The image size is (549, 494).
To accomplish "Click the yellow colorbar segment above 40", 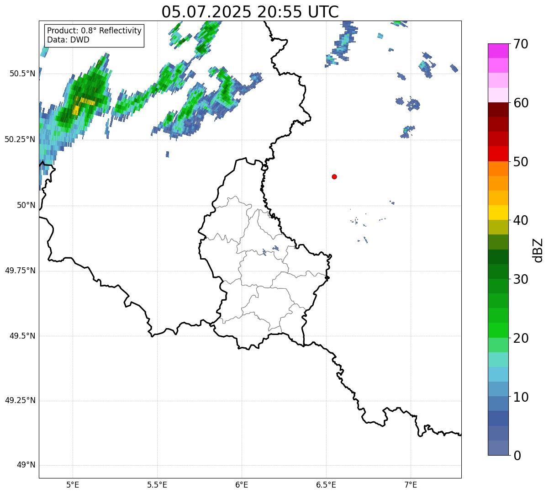I will [498, 212].
